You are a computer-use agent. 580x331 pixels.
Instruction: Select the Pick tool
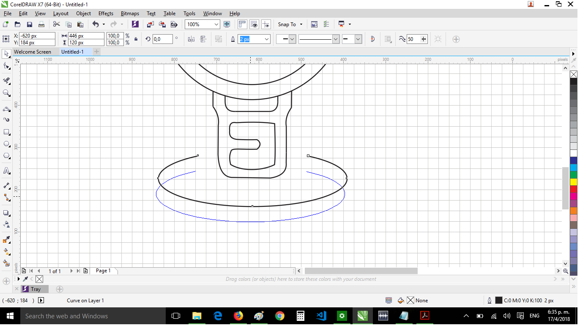tap(6, 54)
